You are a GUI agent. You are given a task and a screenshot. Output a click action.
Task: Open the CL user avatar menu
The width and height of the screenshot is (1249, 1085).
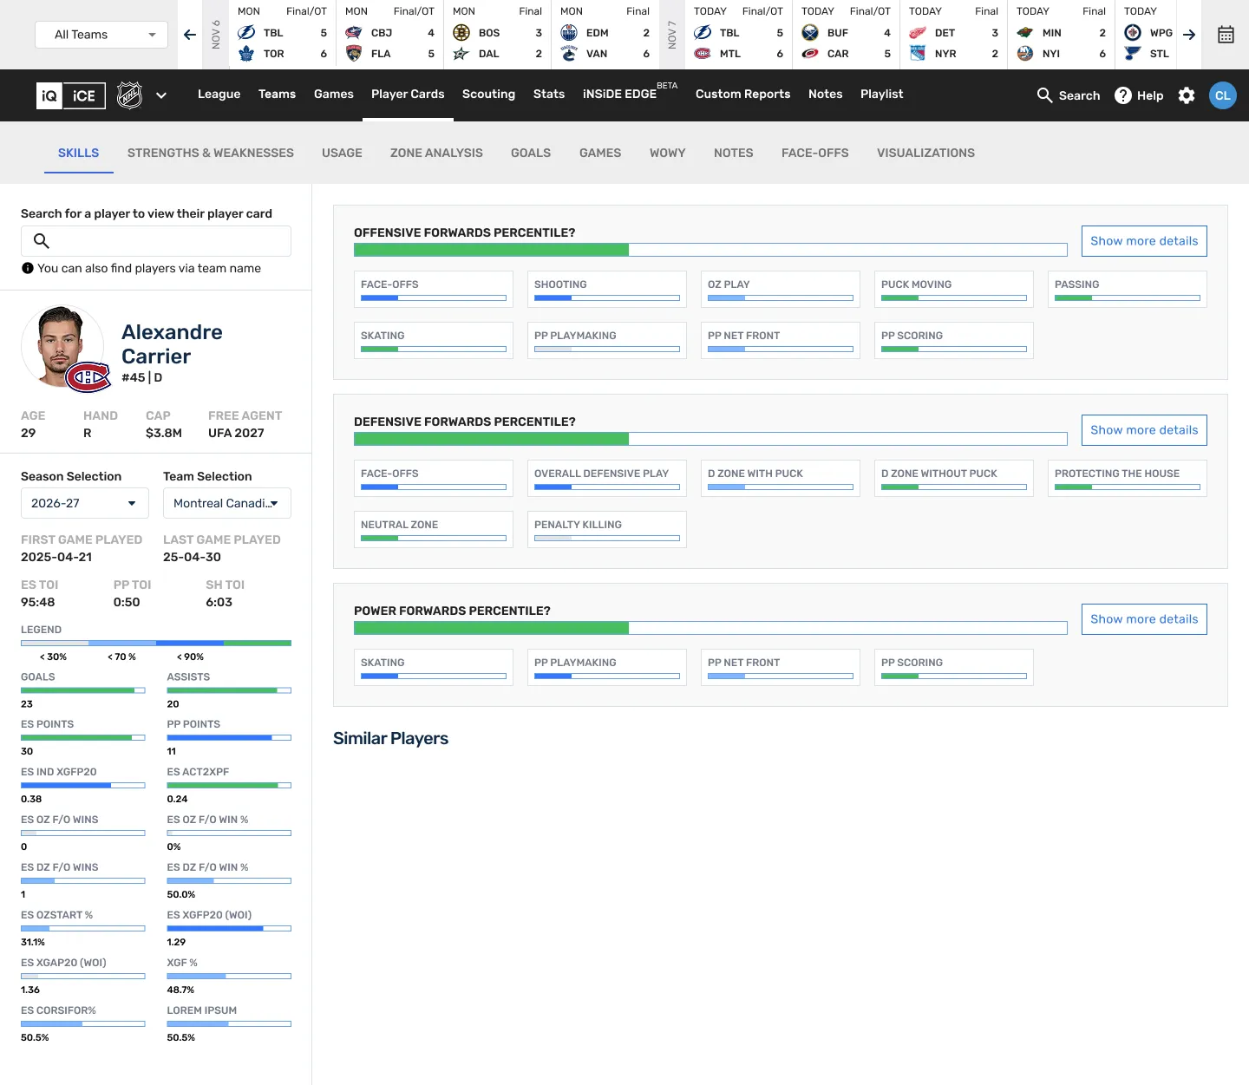click(1223, 95)
